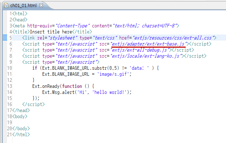Viewport: 226px width, 143px height.
Task: Click the "if" keyword on line 10
Action: tap(35, 68)
